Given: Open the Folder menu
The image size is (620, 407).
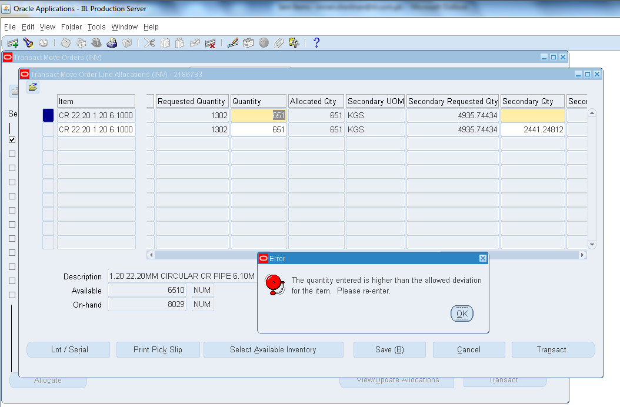Looking at the screenshot, I should click(x=71, y=26).
